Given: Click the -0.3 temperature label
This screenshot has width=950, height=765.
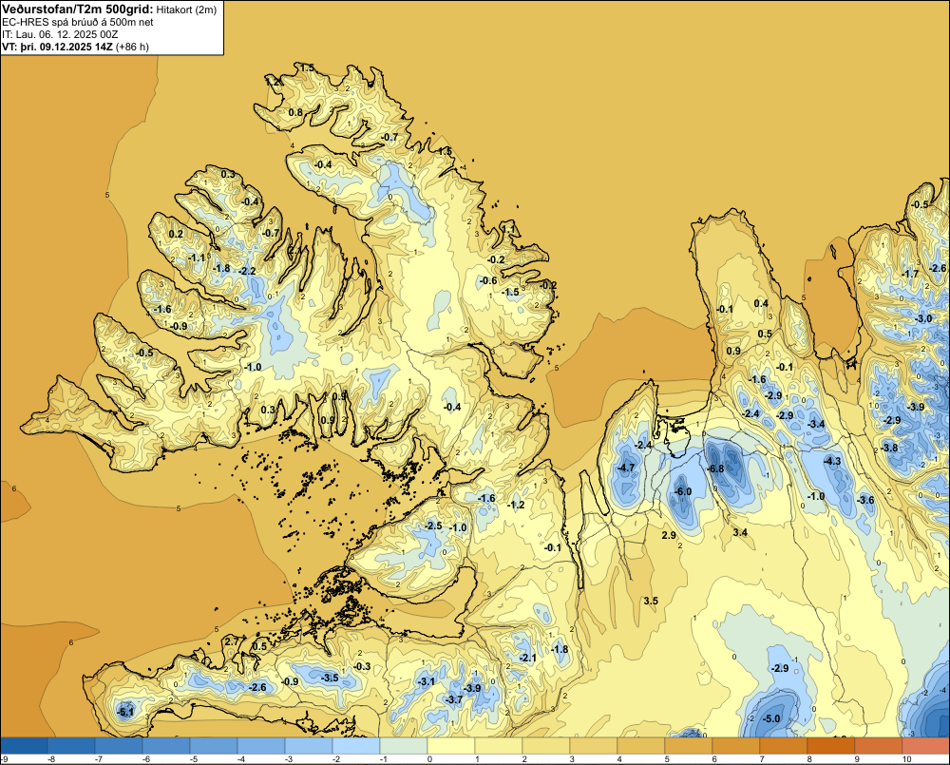Looking at the screenshot, I should [362, 667].
